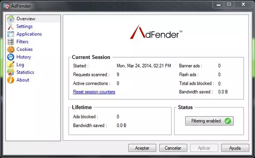
Task: Show the Statistics section
Action: [25, 72]
